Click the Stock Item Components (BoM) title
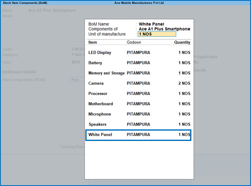The image size is (251, 186). (25, 3)
